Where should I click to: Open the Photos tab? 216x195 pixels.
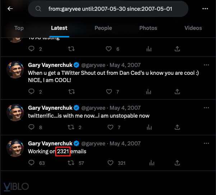pyautogui.click(x=148, y=28)
